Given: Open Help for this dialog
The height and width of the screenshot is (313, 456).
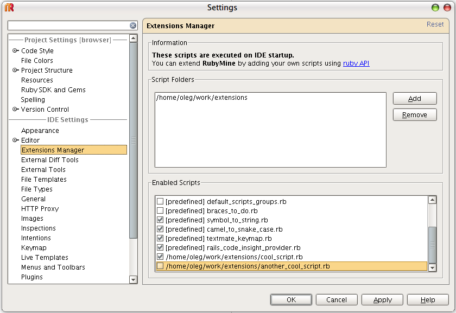Looking at the screenshot, I should click(428, 299).
